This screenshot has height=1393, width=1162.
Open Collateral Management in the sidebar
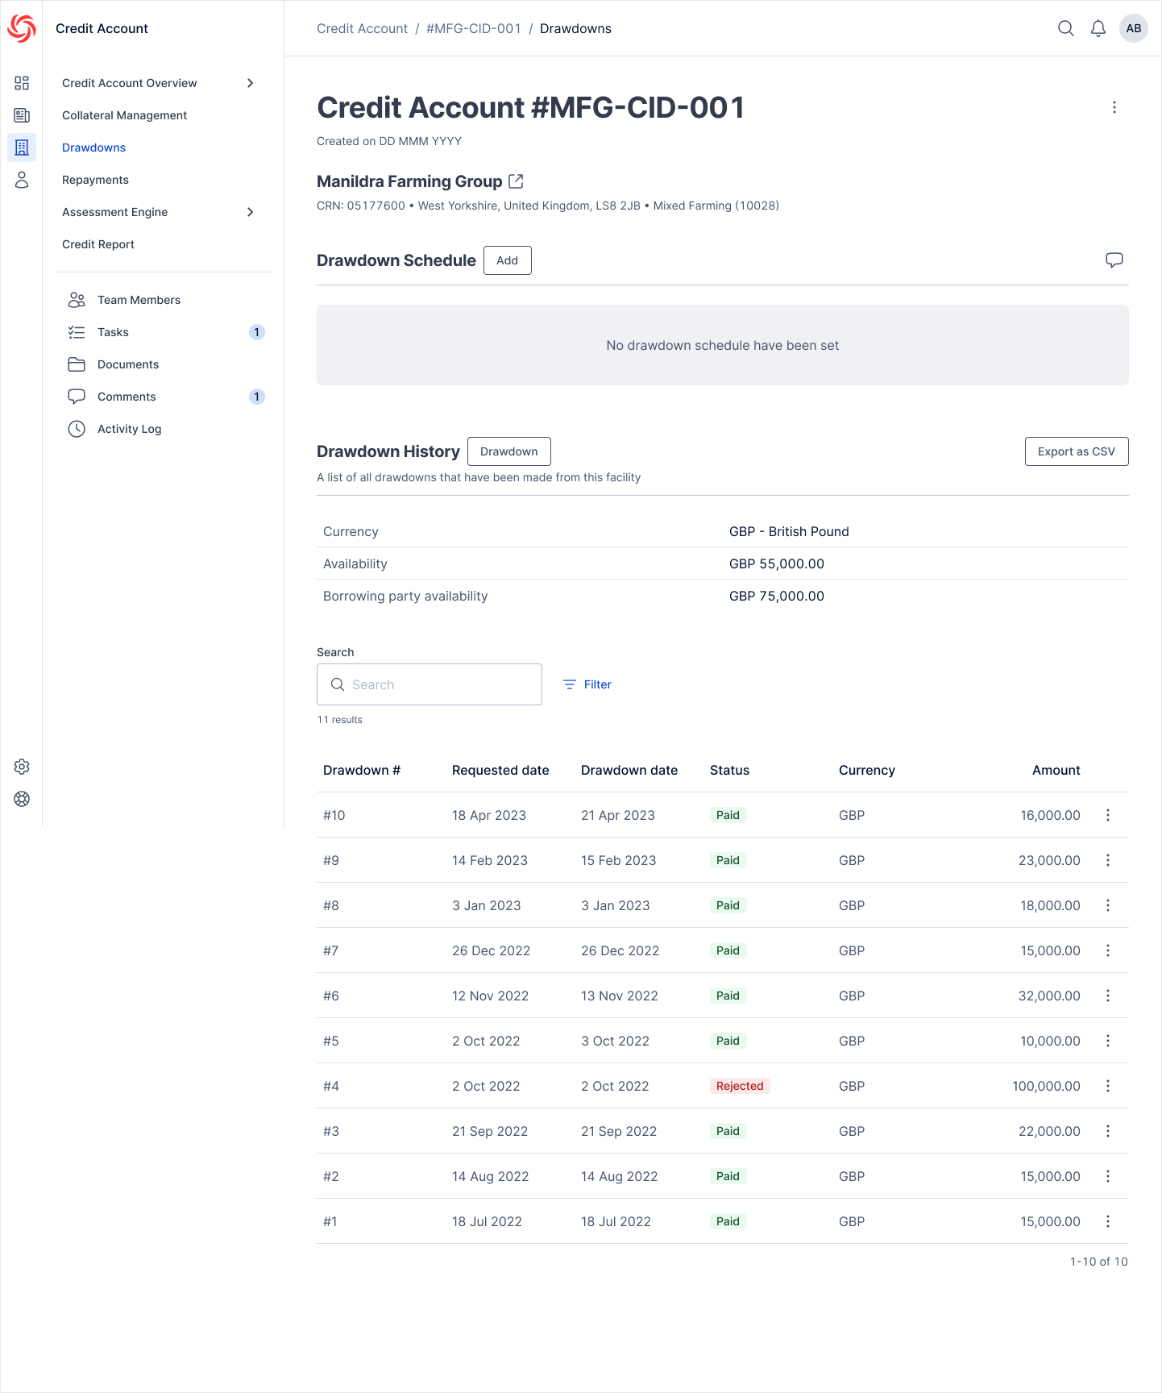[x=124, y=115]
